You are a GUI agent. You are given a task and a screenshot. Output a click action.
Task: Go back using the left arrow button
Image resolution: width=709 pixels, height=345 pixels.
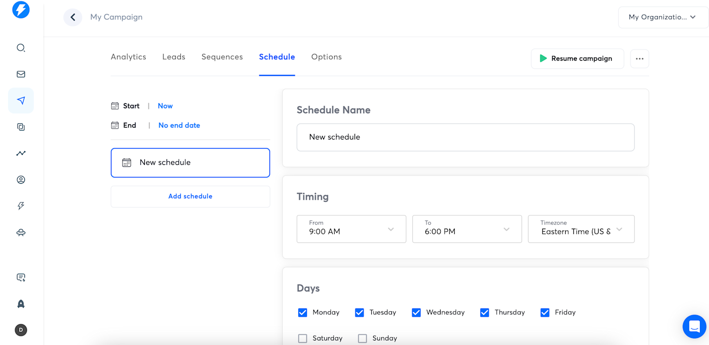coord(73,17)
